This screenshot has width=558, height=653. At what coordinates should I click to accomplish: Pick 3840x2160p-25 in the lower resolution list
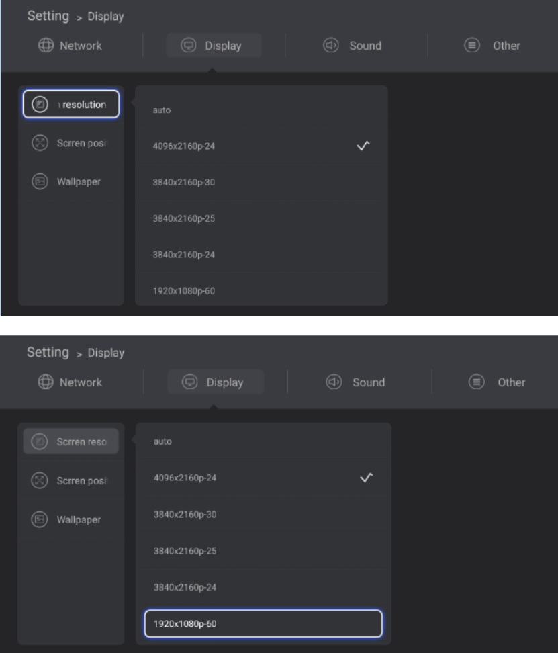[x=263, y=551]
